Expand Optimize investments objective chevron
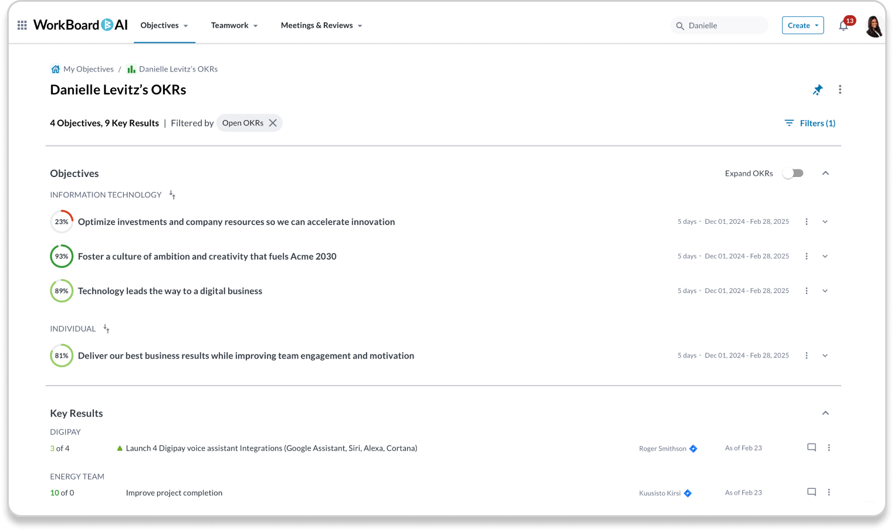The height and width of the screenshot is (531, 894). tap(825, 222)
